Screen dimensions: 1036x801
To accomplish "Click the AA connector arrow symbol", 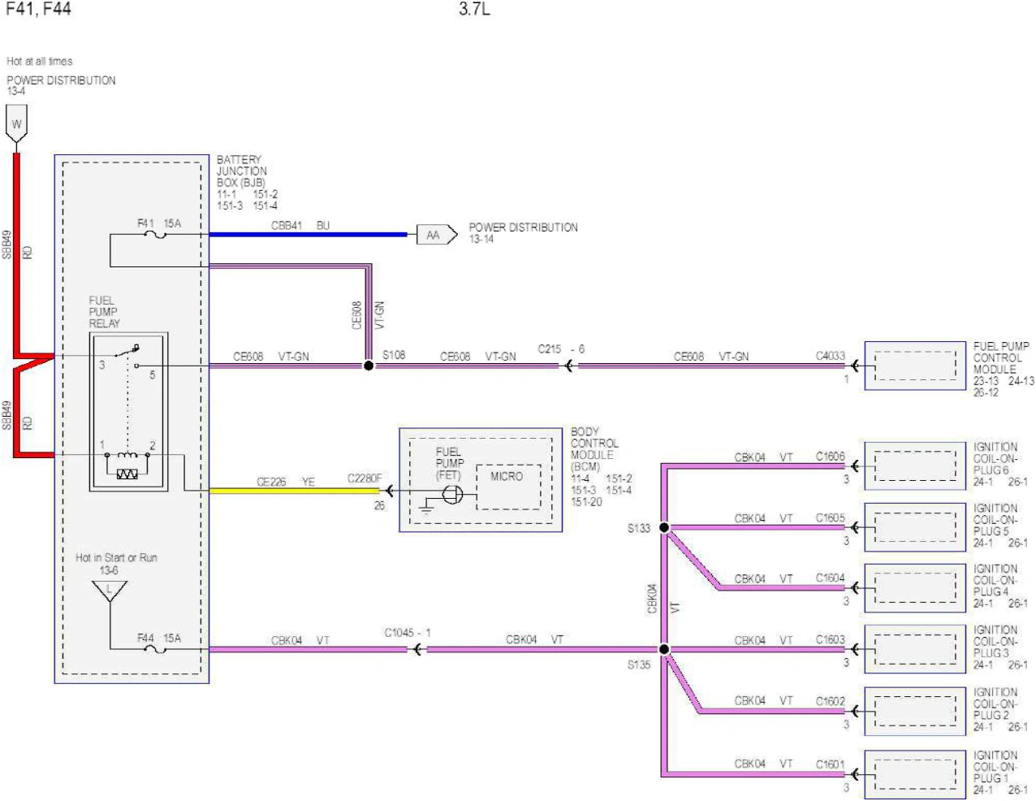I will [437, 235].
